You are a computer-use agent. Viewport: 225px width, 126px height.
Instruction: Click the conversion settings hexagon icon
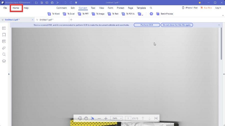[151, 14]
